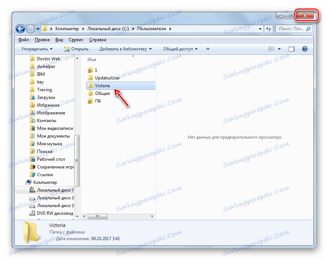Click the change view icon

click(271, 49)
